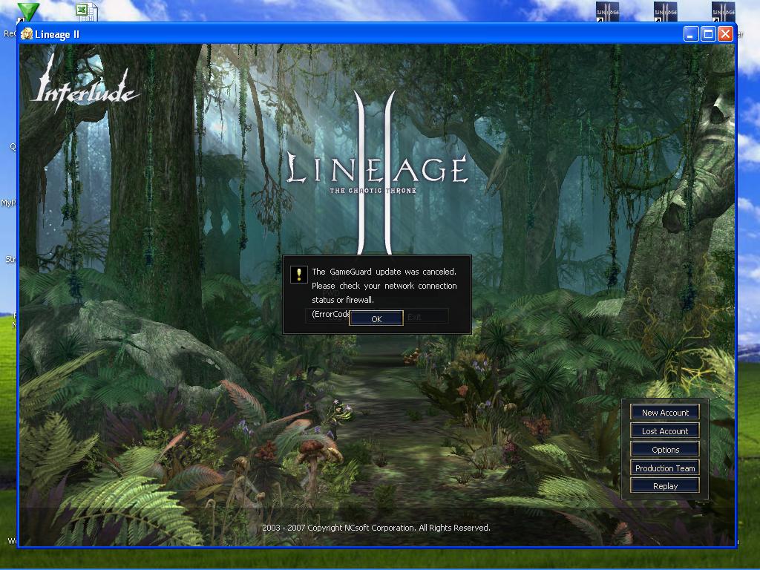Click the Lineage II title bar icon
Viewport: 760px width, 570px height.
pyautogui.click(x=27, y=34)
